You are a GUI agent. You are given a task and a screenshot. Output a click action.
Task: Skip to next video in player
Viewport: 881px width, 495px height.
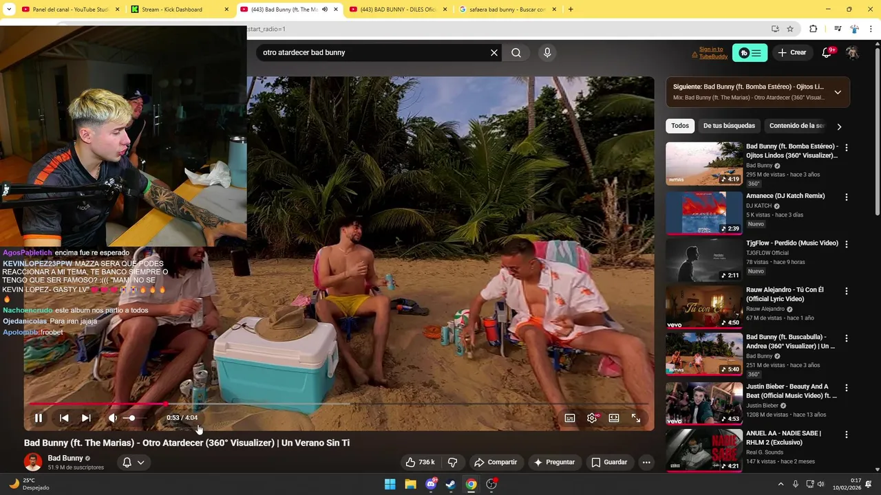86,418
